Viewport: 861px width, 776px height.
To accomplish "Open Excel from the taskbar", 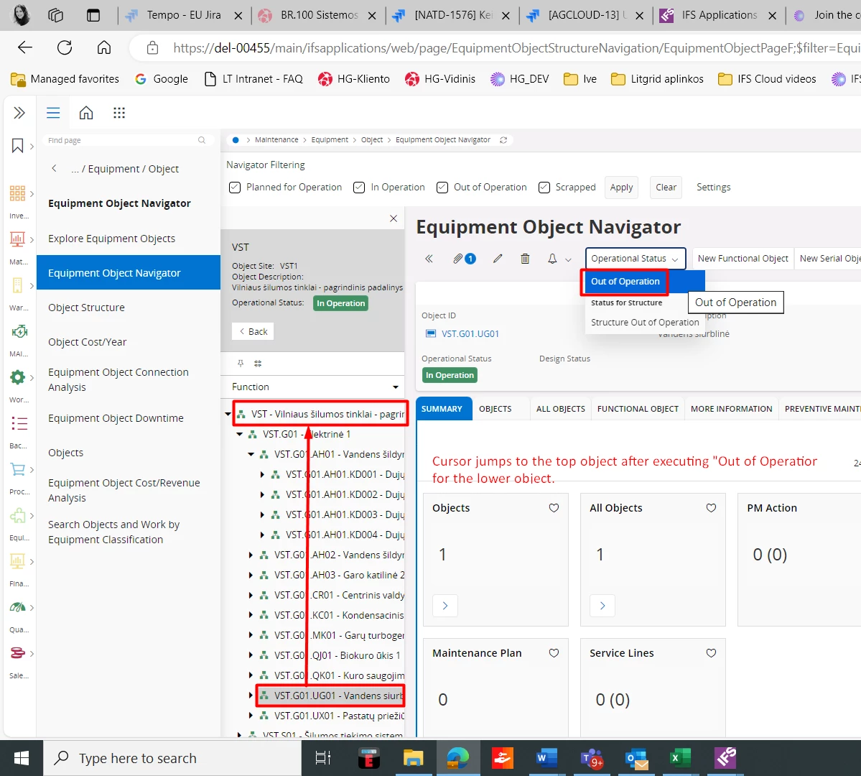I will 680,759.
